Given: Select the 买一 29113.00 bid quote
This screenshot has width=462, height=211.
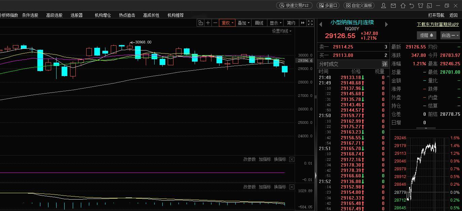Looking at the screenshot, I should click(353, 55).
